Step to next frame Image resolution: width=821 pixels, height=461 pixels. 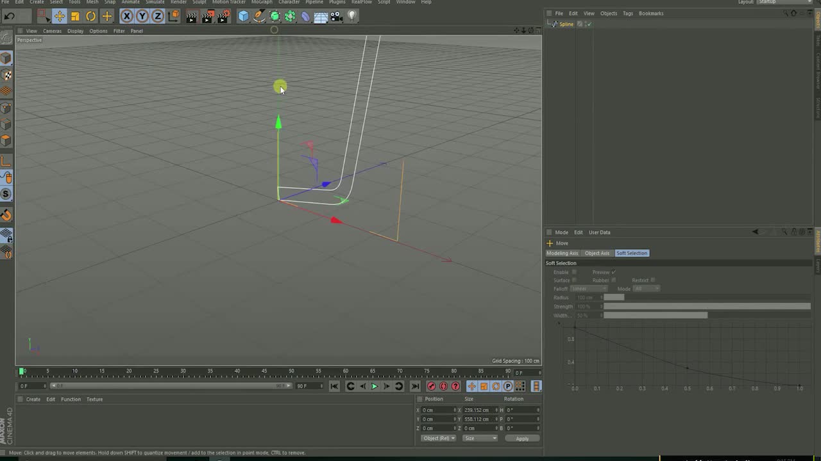pyautogui.click(x=387, y=386)
